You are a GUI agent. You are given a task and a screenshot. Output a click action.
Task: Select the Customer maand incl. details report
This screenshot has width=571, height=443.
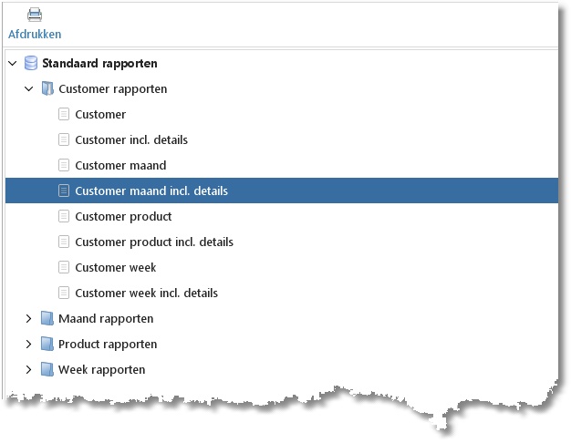coord(151,191)
